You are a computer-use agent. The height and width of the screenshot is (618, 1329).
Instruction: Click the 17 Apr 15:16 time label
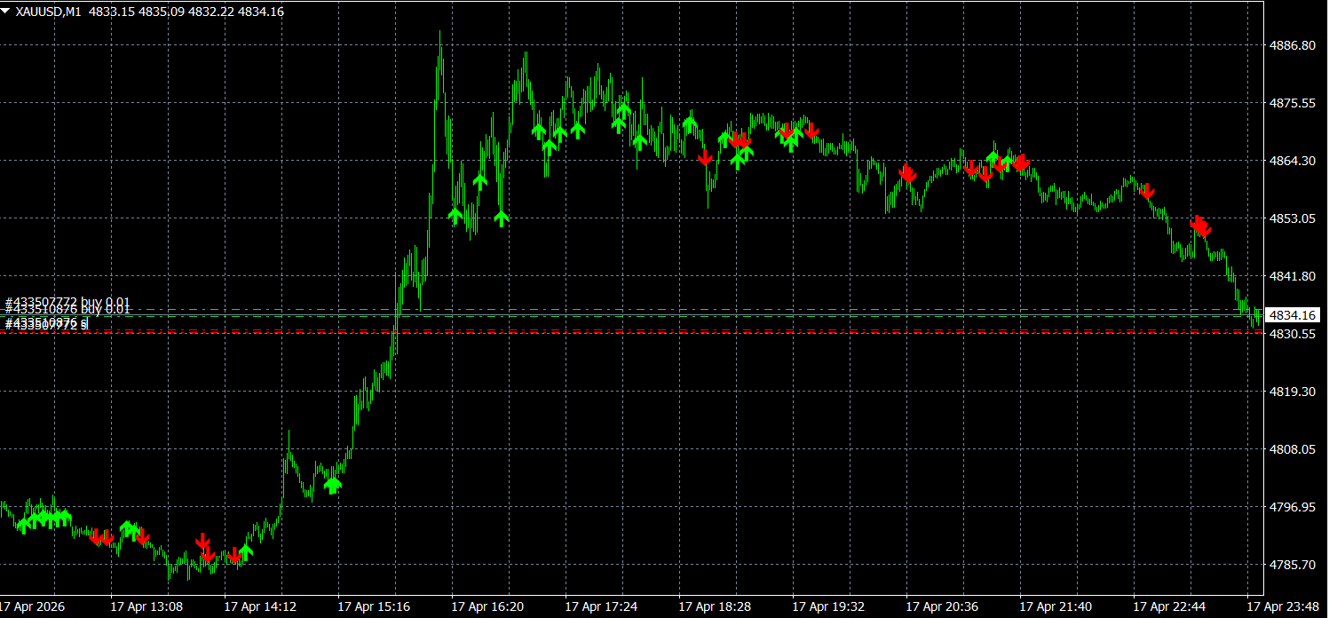(x=374, y=607)
